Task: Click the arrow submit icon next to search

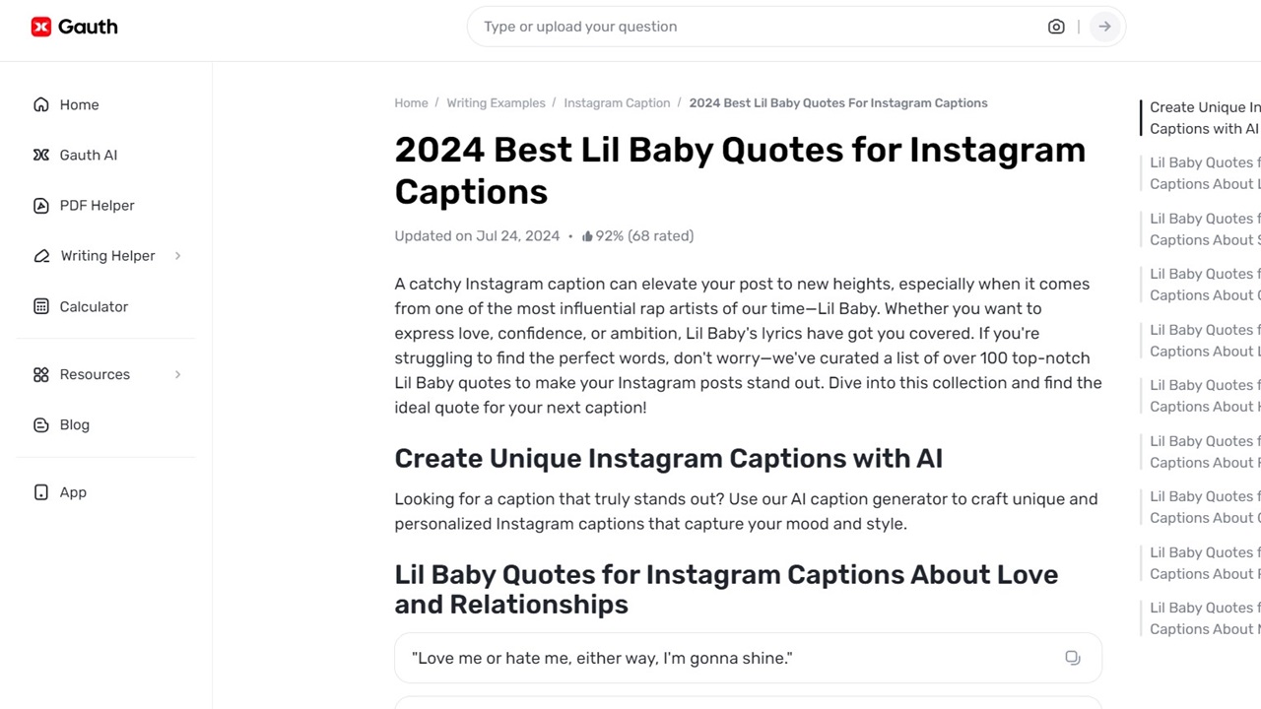Action: pyautogui.click(x=1104, y=27)
